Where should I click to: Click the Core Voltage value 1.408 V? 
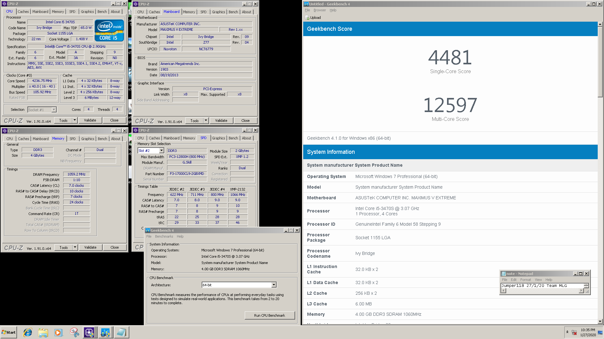pos(82,39)
